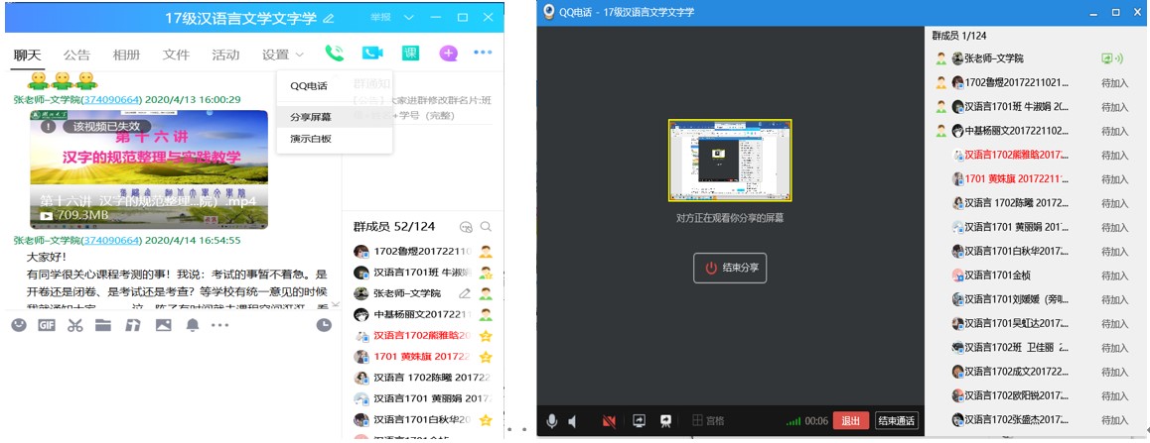Click the red 退出 button

click(850, 420)
